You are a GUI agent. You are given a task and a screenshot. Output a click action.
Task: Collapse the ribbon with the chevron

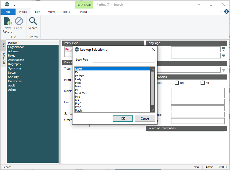point(221,11)
